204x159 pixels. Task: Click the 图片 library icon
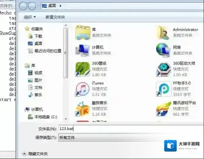(30, 80)
